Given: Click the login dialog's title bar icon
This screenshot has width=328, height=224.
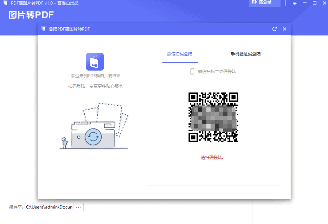Looking at the screenshot, I should [44, 29].
